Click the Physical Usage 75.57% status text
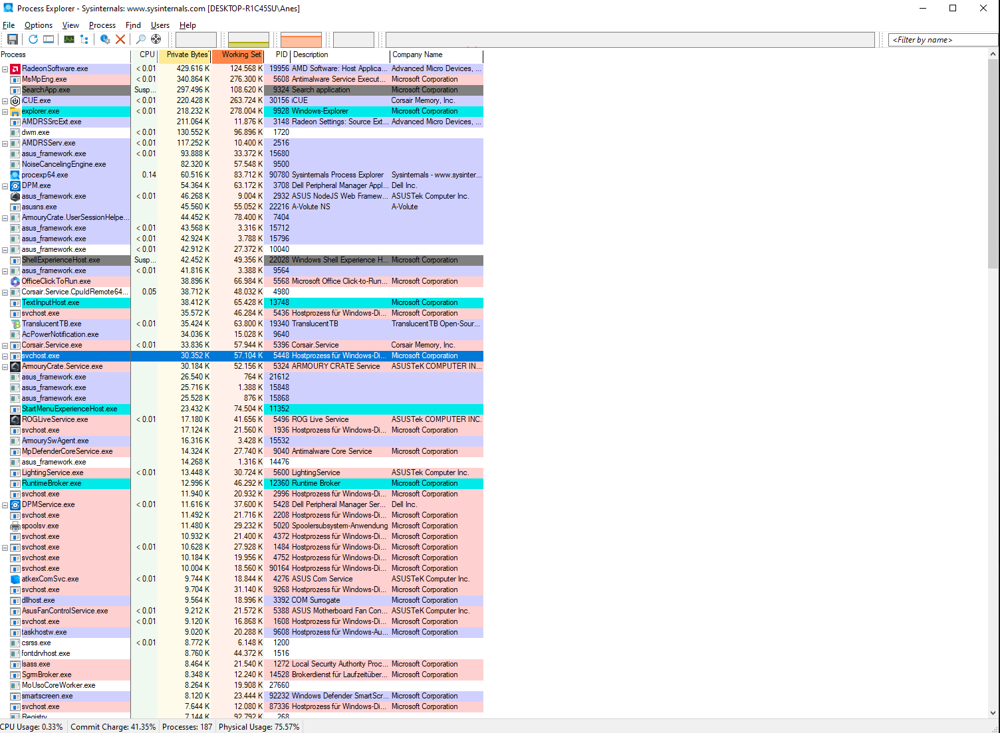The image size is (1000, 733). click(259, 727)
